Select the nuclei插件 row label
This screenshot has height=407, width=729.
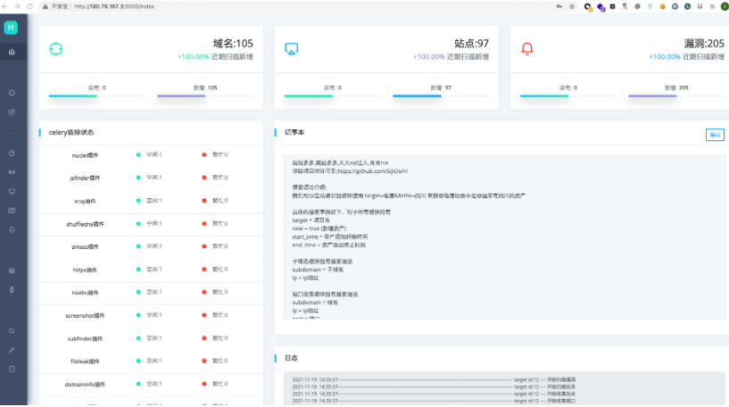tap(85, 155)
